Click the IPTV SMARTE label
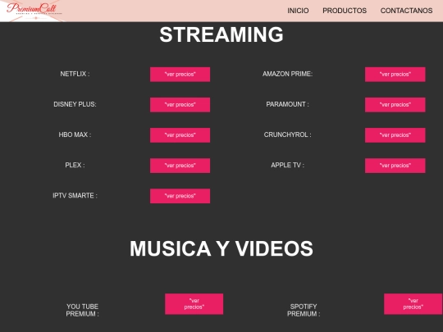 click(75, 196)
